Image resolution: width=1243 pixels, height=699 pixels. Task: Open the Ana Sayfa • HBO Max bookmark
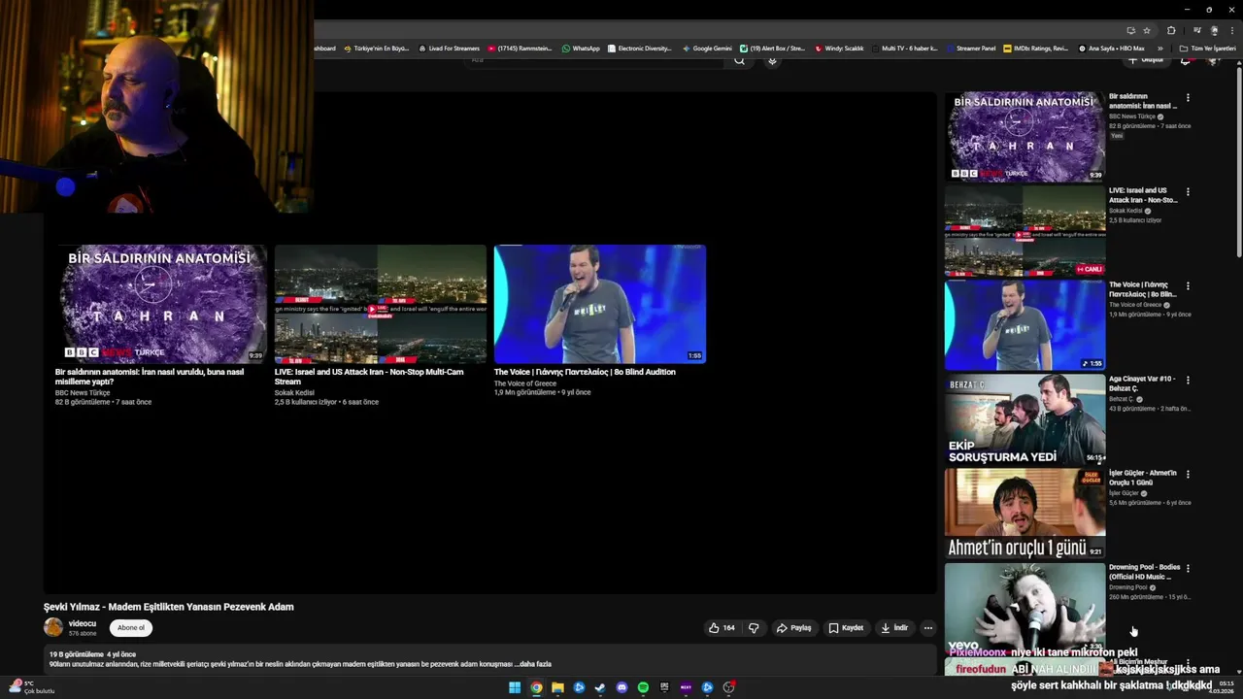coord(1112,48)
